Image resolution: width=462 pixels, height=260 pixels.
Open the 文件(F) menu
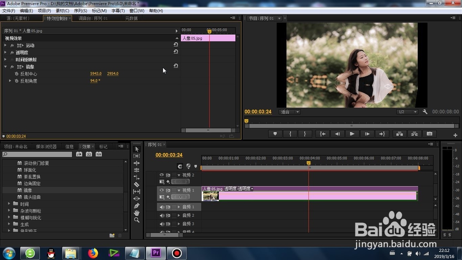[x=9, y=11]
